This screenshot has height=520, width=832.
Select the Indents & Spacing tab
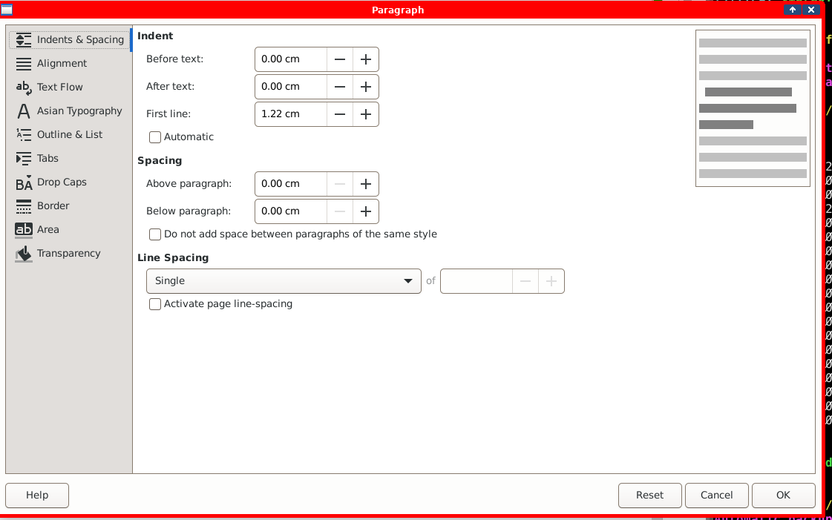point(70,40)
